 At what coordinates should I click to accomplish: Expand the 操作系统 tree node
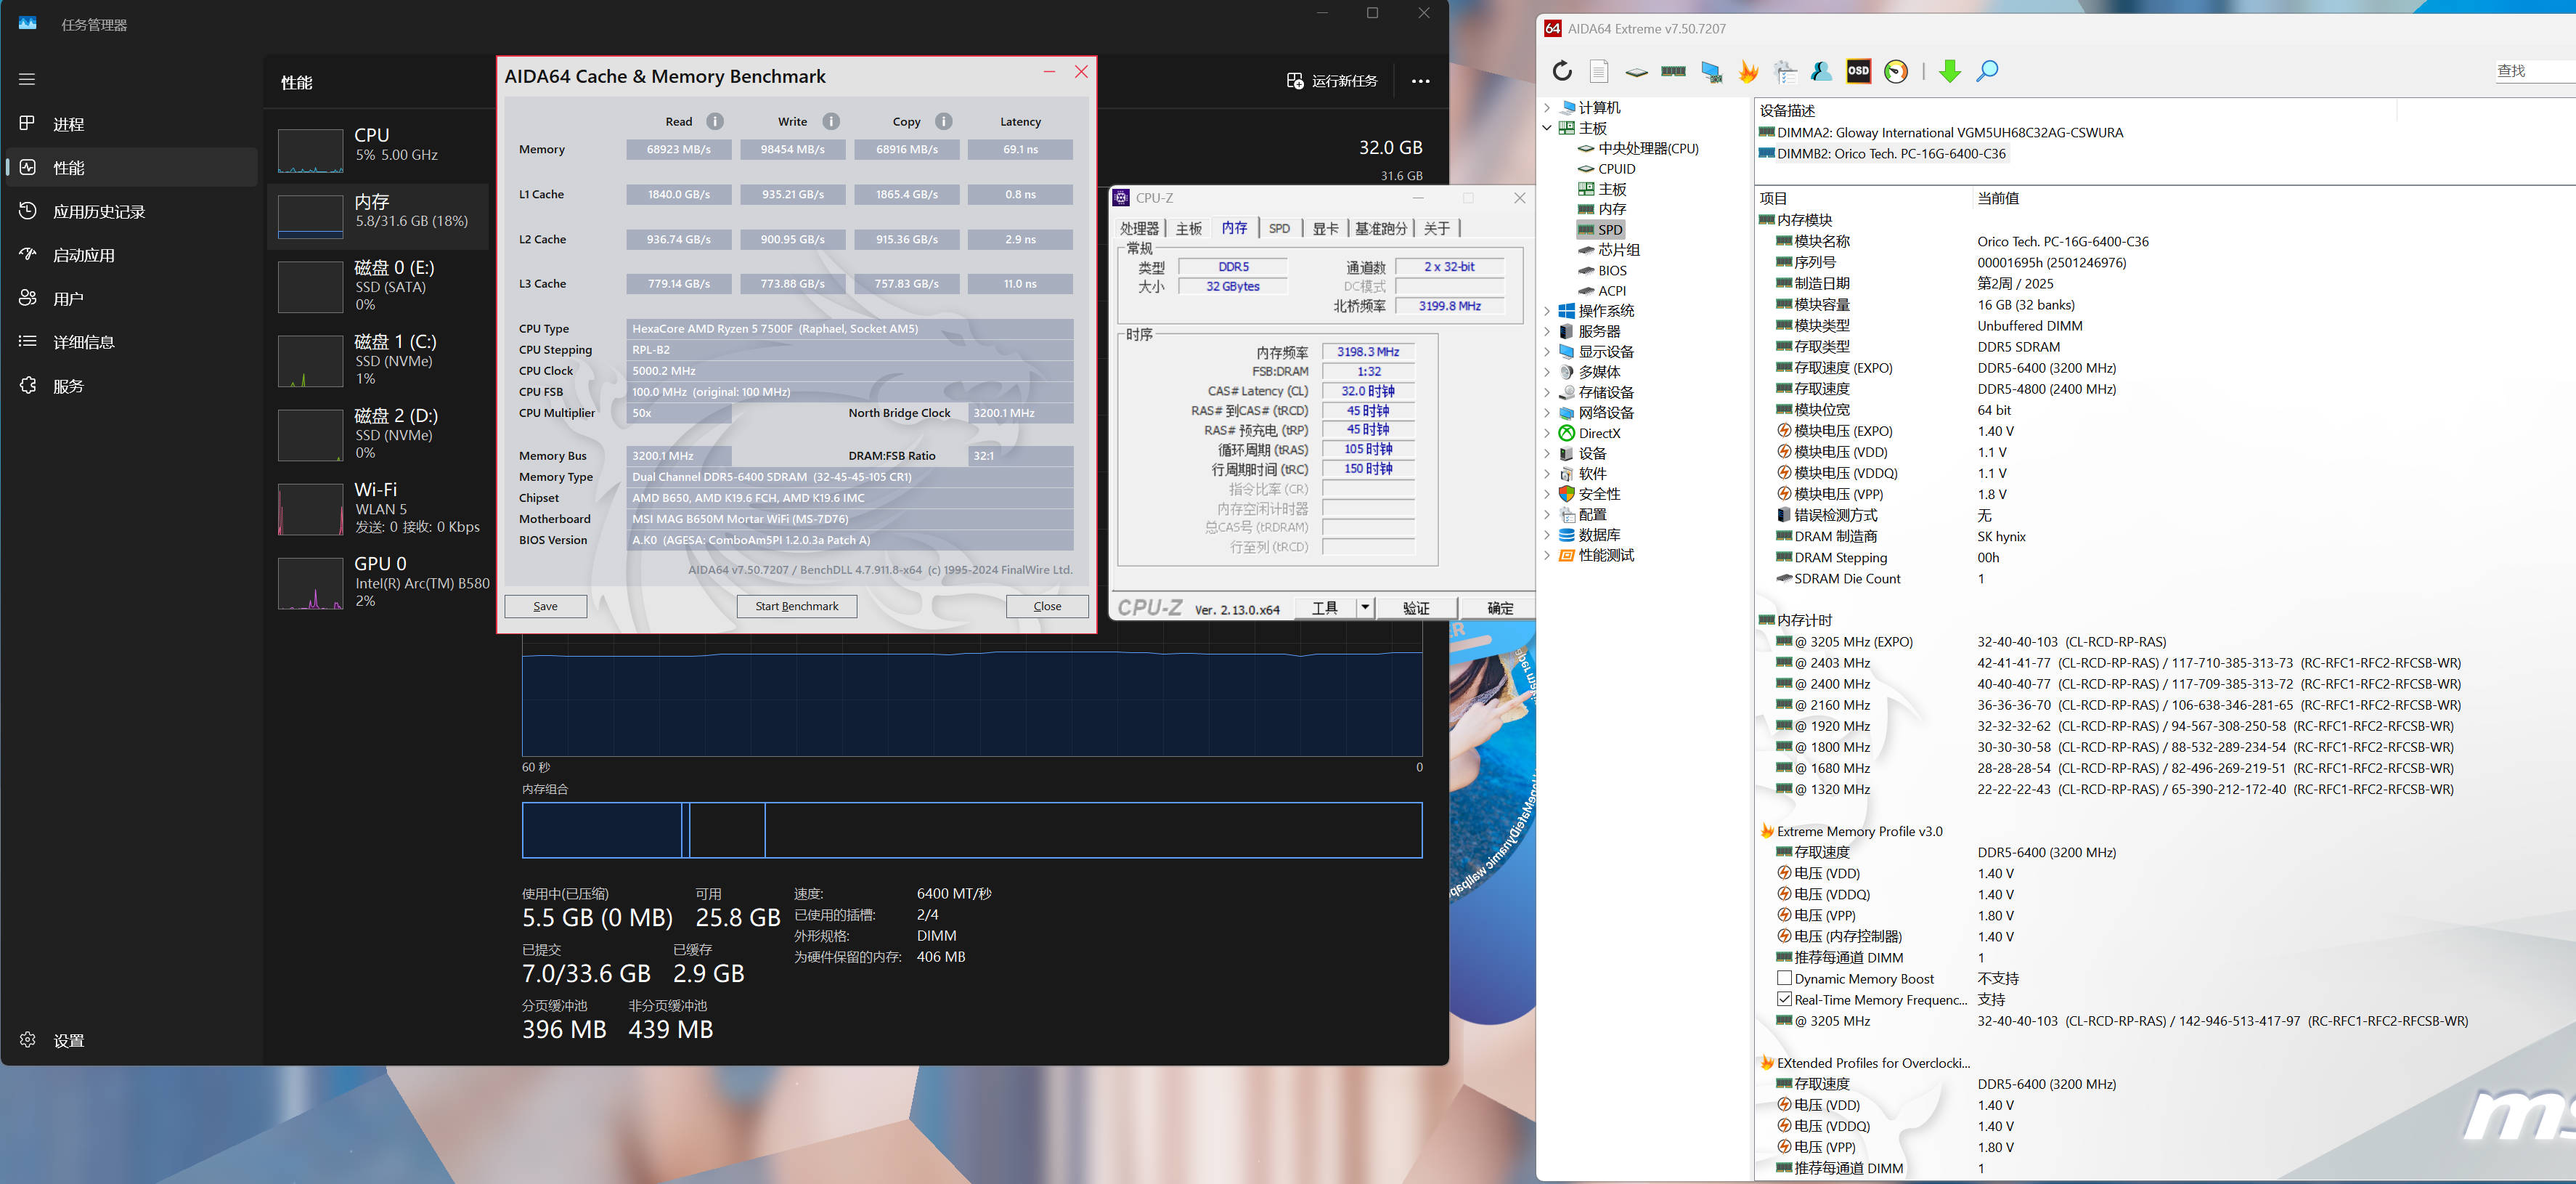click(1547, 312)
